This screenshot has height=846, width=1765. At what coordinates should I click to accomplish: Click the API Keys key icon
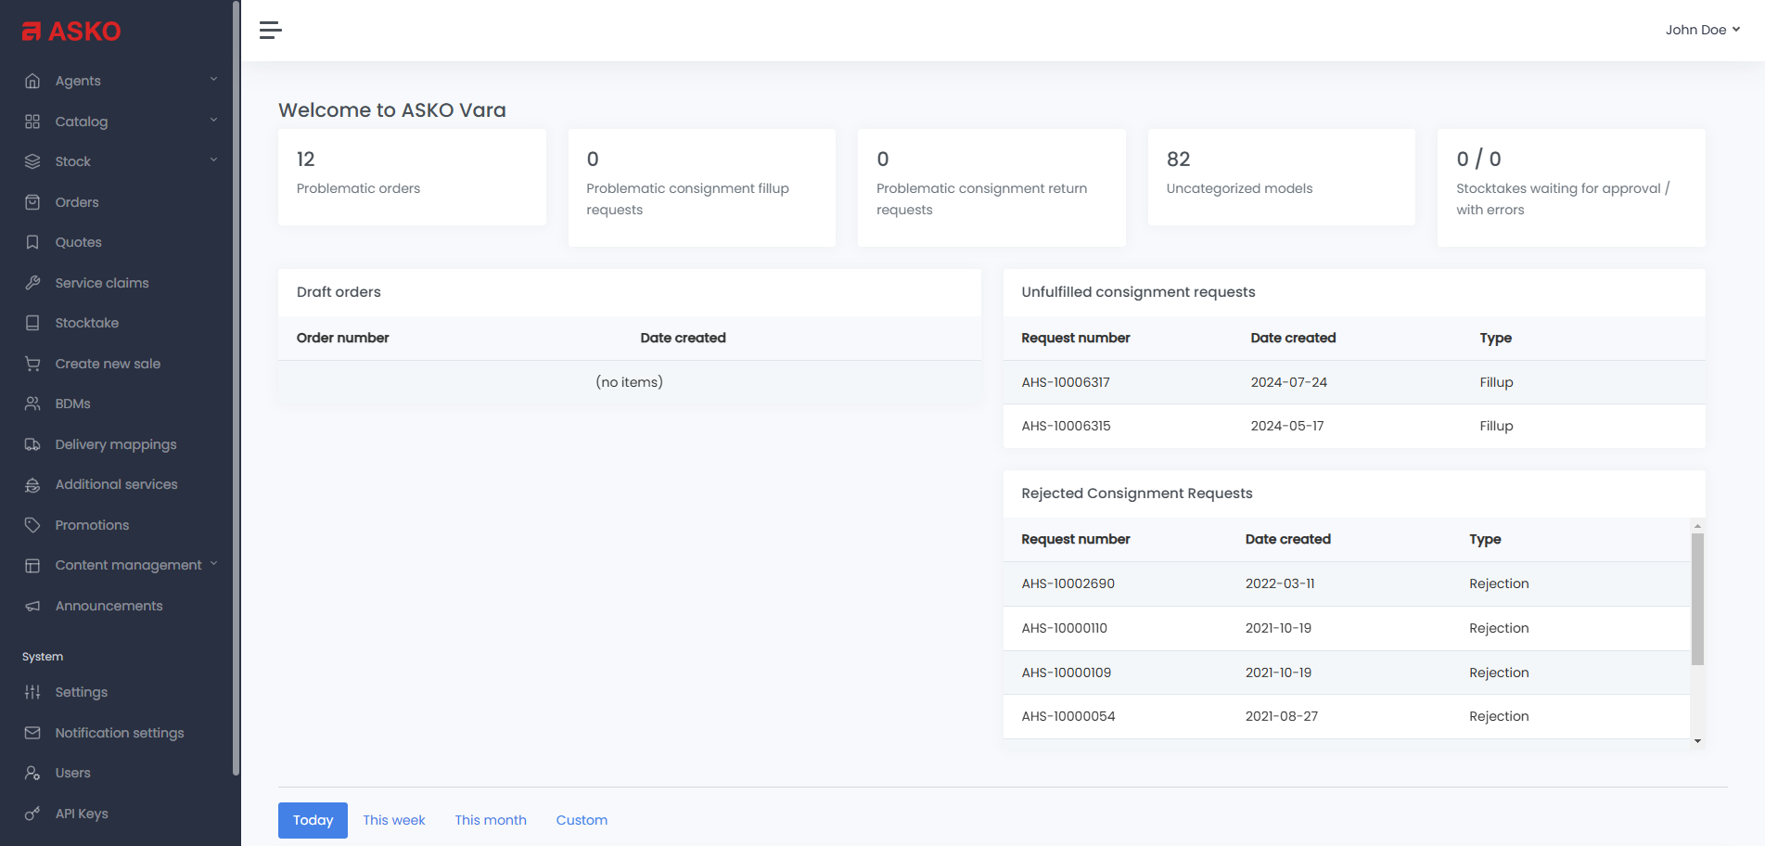(32, 814)
